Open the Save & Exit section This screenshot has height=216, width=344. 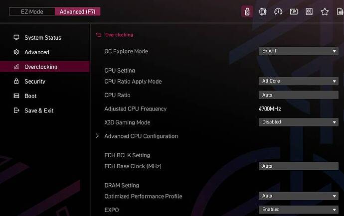tap(39, 110)
